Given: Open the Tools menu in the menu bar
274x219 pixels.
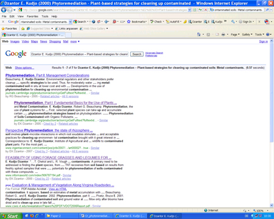Looking at the screenshot, I should point(45,16).
